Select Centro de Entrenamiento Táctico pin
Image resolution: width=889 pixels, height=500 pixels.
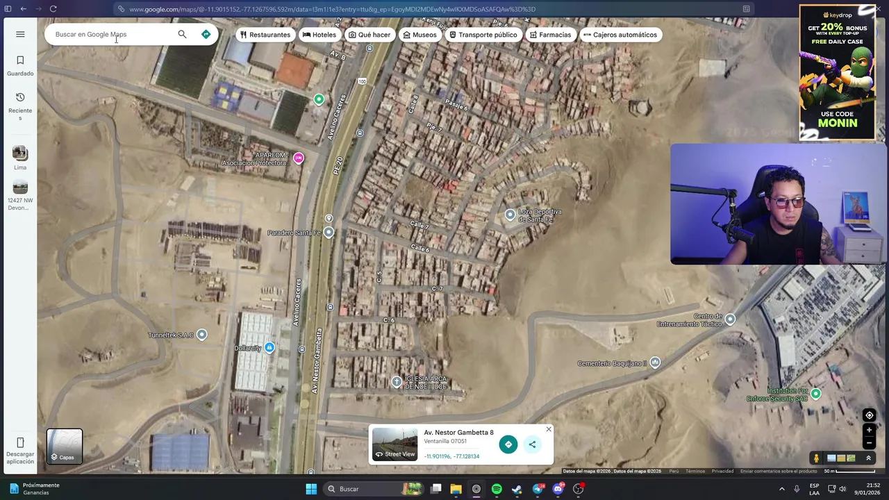[x=730, y=319]
